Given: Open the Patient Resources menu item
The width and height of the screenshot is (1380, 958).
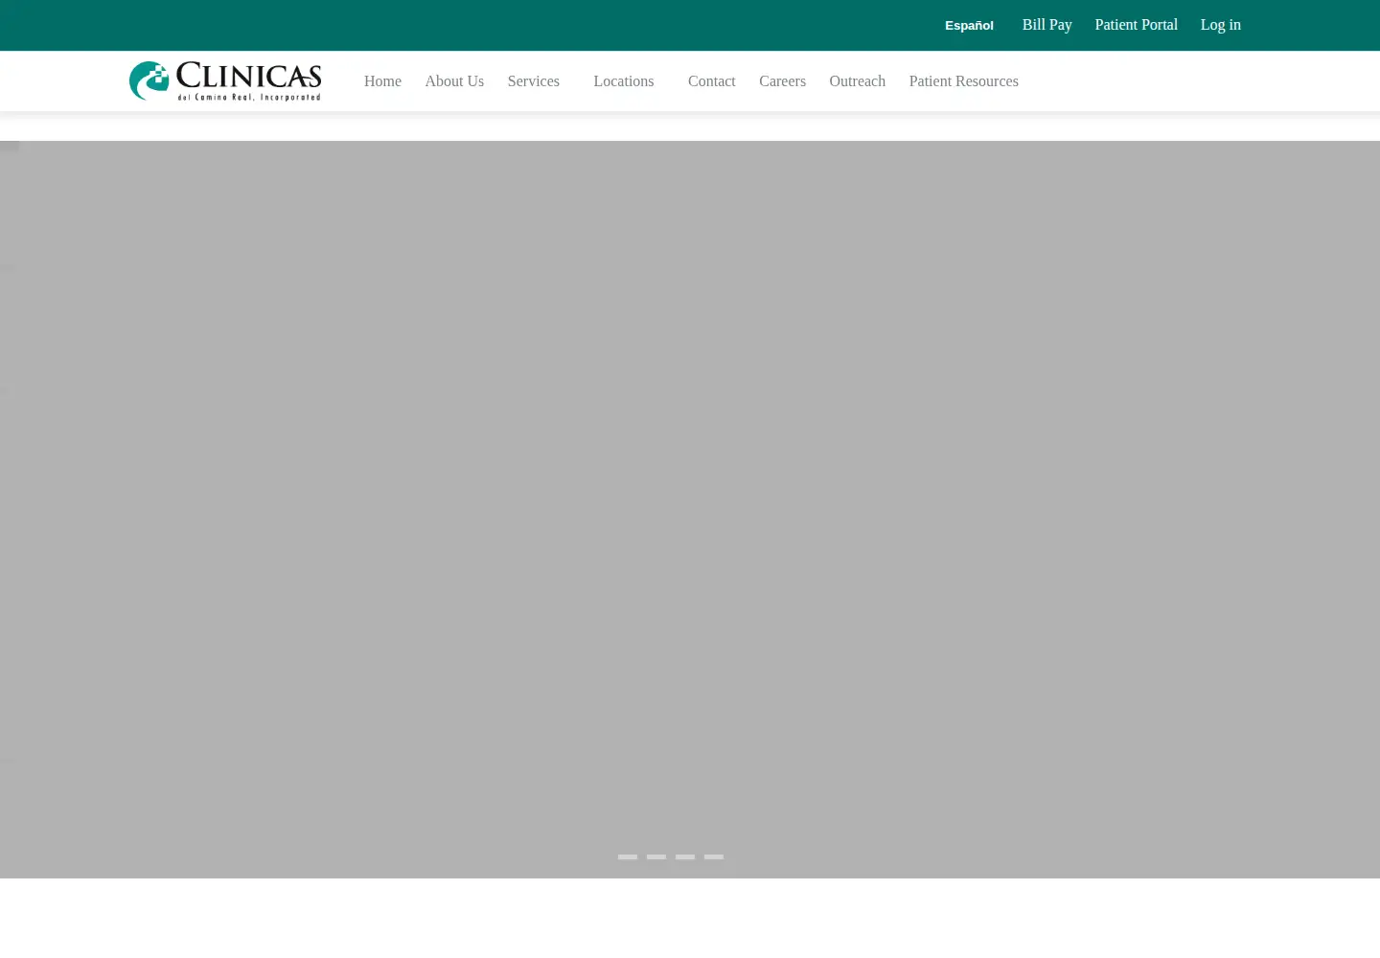Looking at the screenshot, I should [x=964, y=81].
